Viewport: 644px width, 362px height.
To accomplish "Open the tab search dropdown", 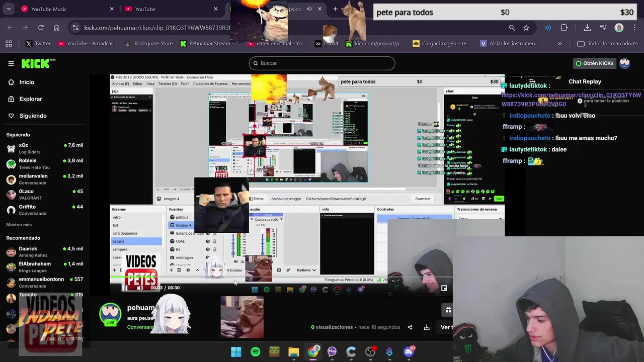I will (x=9, y=9).
